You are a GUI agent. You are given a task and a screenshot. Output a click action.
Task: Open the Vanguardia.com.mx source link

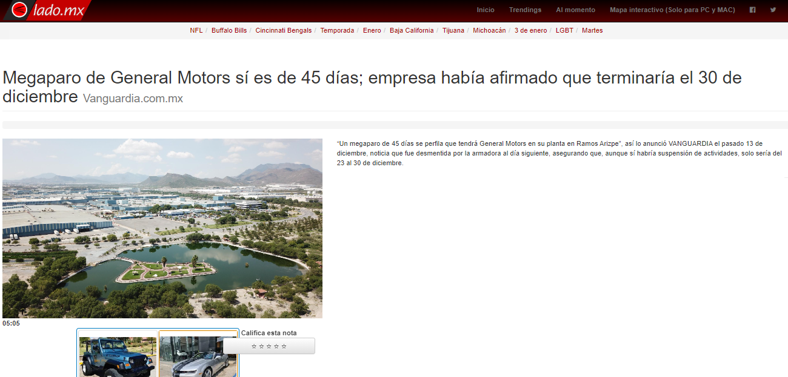pyautogui.click(x=133, y=99)
